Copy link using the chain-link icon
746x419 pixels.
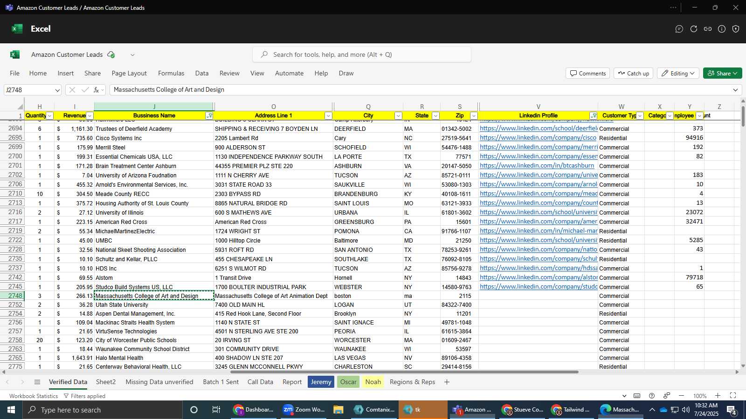click(708, 29)
